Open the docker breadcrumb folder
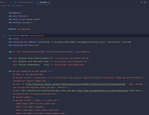This screenshot has width=149, height=115. (x=3, y=6)
